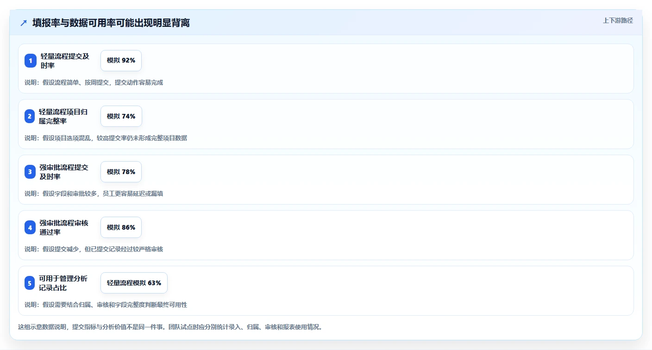Select the 模拟 78% value pill
The height and width of the screenshot is (350, 652).
click(x=121, y=172)
